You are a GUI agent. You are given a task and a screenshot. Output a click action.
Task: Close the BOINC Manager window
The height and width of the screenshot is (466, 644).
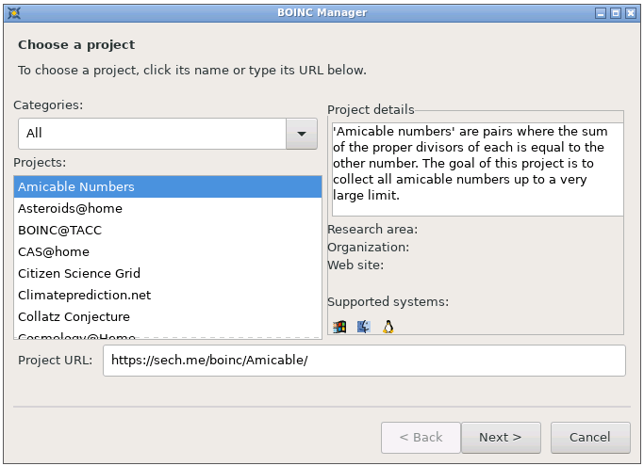[x=631, y=13]
